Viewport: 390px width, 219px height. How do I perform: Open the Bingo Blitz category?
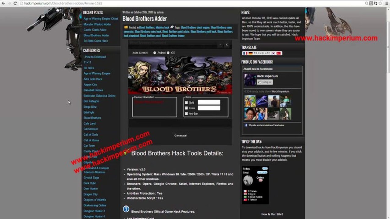click(x=90, y=107)
